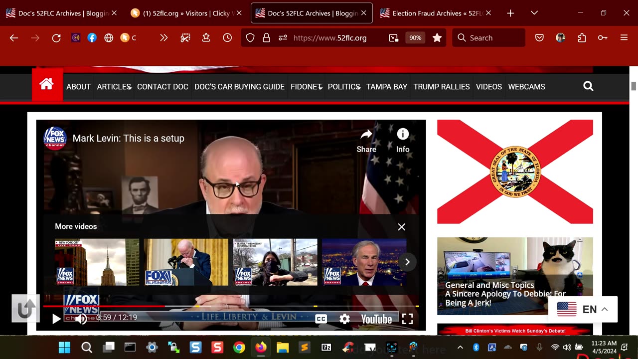Open the Firefox account avatar
Image resolution: width=638 pixels, height=359 pixels.
pyautogui.click(x=561, y=38)
